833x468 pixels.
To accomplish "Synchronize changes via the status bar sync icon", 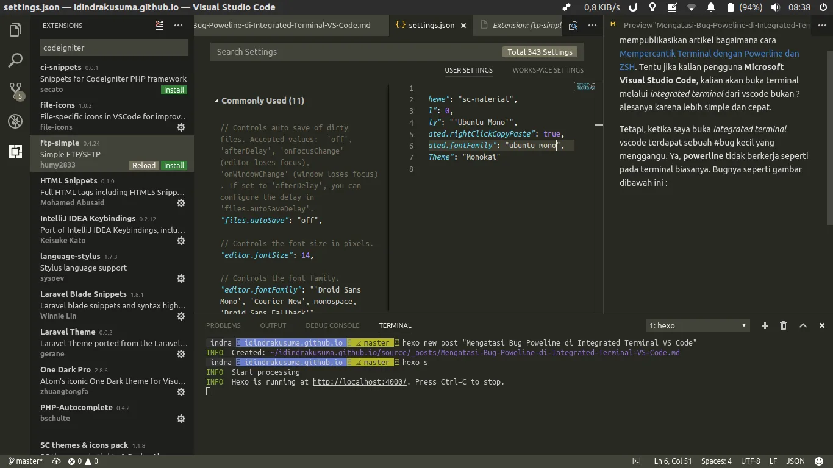I will 56,461.
